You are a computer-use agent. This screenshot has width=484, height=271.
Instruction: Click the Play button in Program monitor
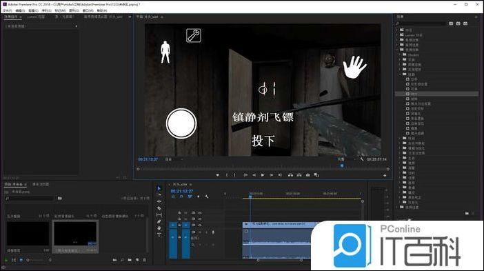263,175
